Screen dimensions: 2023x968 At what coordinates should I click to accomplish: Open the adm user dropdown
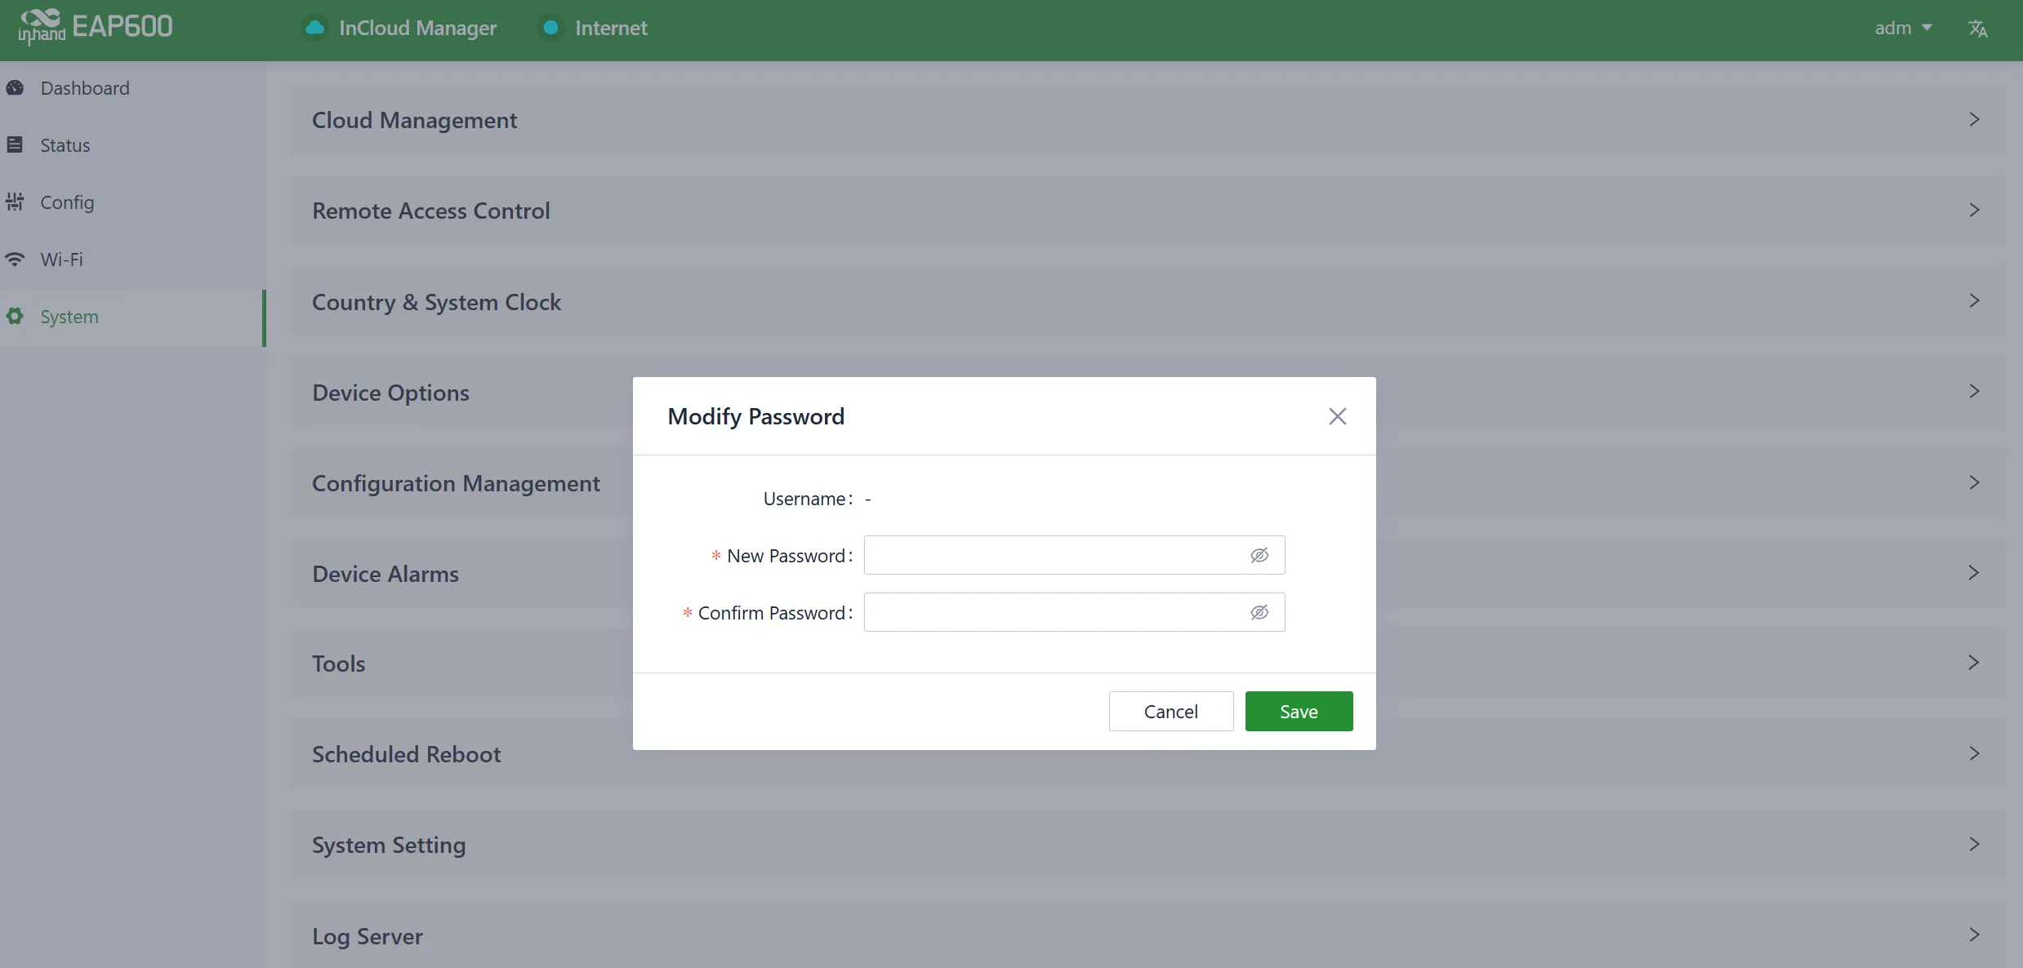1903,28
